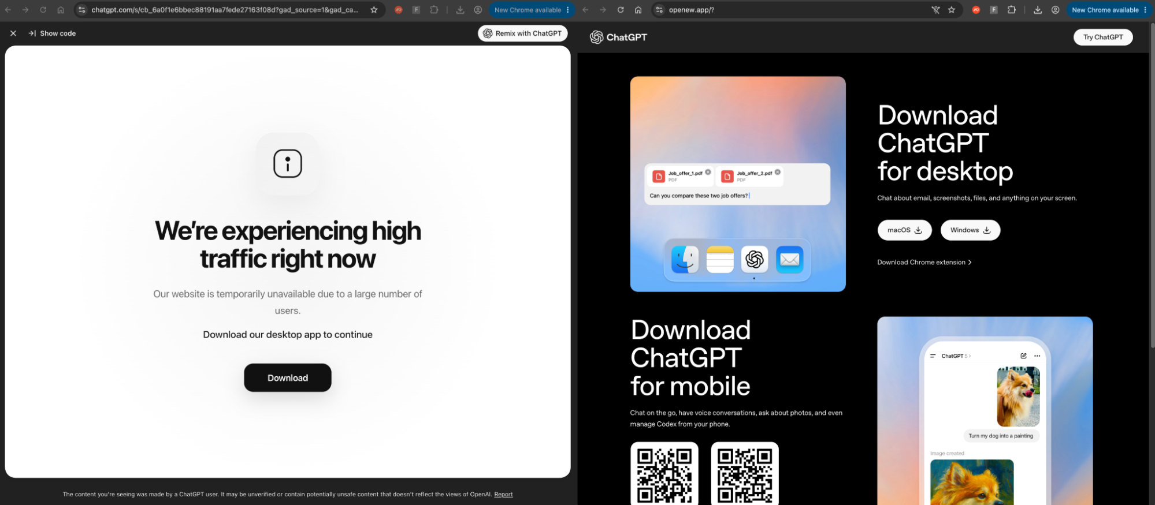Screen dimensions: 1155x505
Task: Click compose icon in the phone mockup
Action: 1023,356
